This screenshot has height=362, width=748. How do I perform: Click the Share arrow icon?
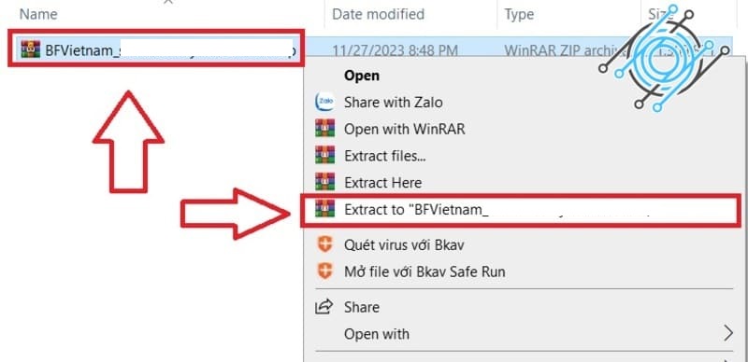point(324,307)
